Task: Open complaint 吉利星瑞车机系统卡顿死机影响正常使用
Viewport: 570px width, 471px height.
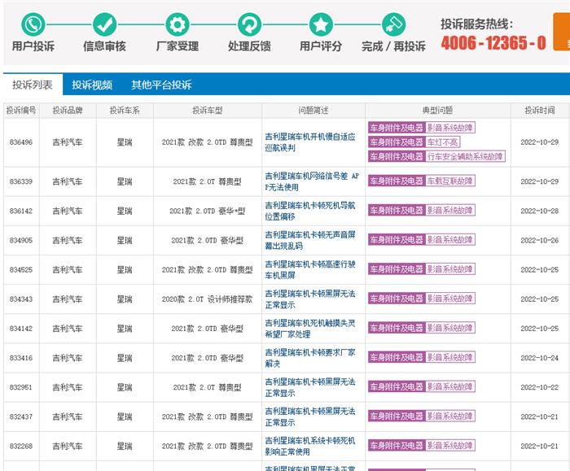Action: (310, 446)
